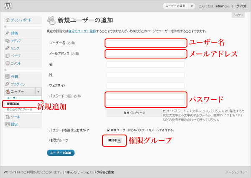Click the Media icon in sidebar
This screenshot has height=178, width=251.
click(x=8, y=41)
